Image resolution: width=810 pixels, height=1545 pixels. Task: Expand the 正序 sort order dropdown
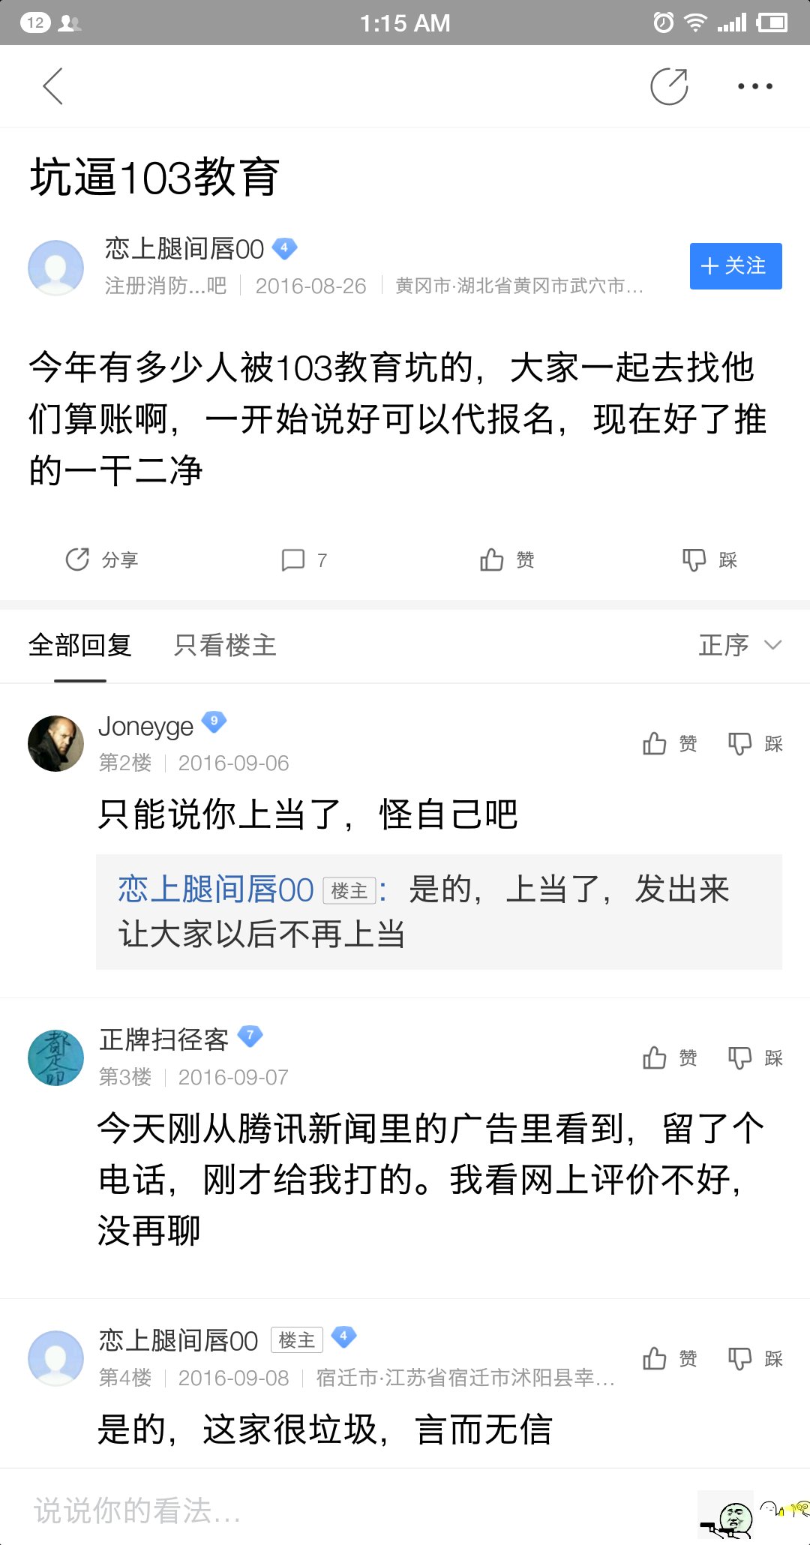click(x=739, y=645)
